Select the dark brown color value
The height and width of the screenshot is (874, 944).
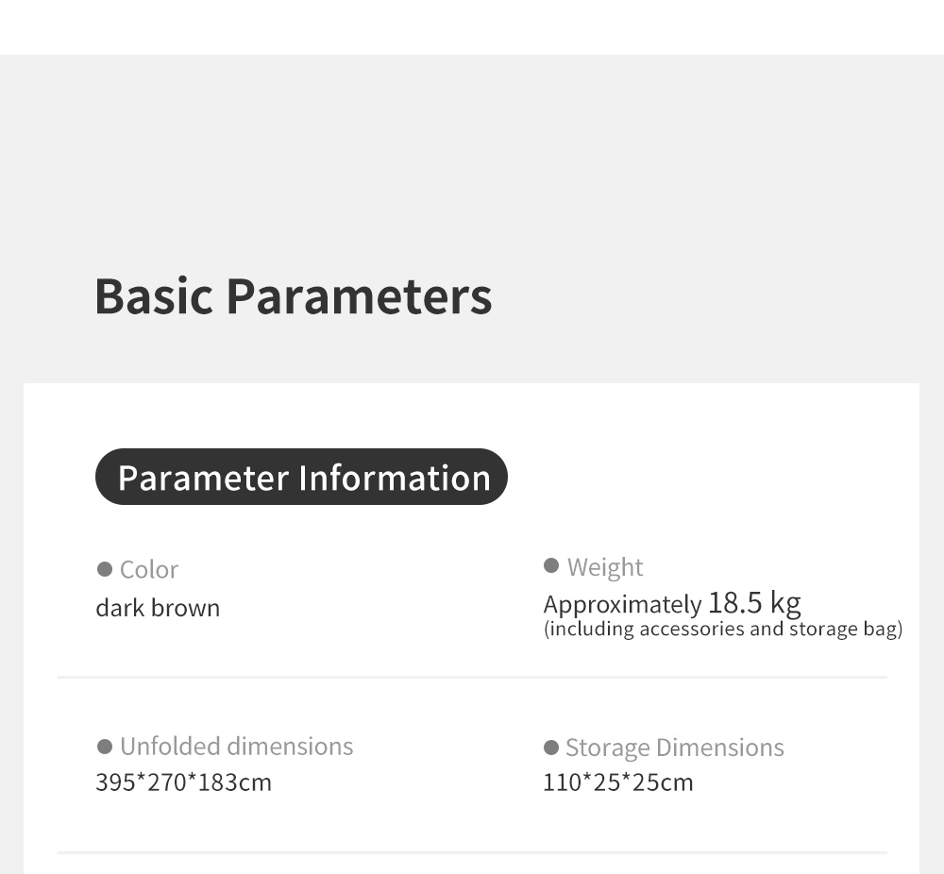pyautogui.click(x=158, y=608)
